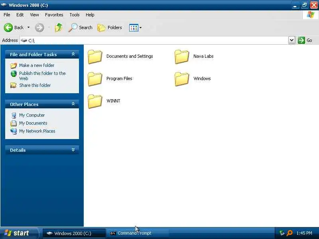Click the Documents and Settings folder name
The width and height of the screenshot is (319, 239).
[x=130, y=56]
